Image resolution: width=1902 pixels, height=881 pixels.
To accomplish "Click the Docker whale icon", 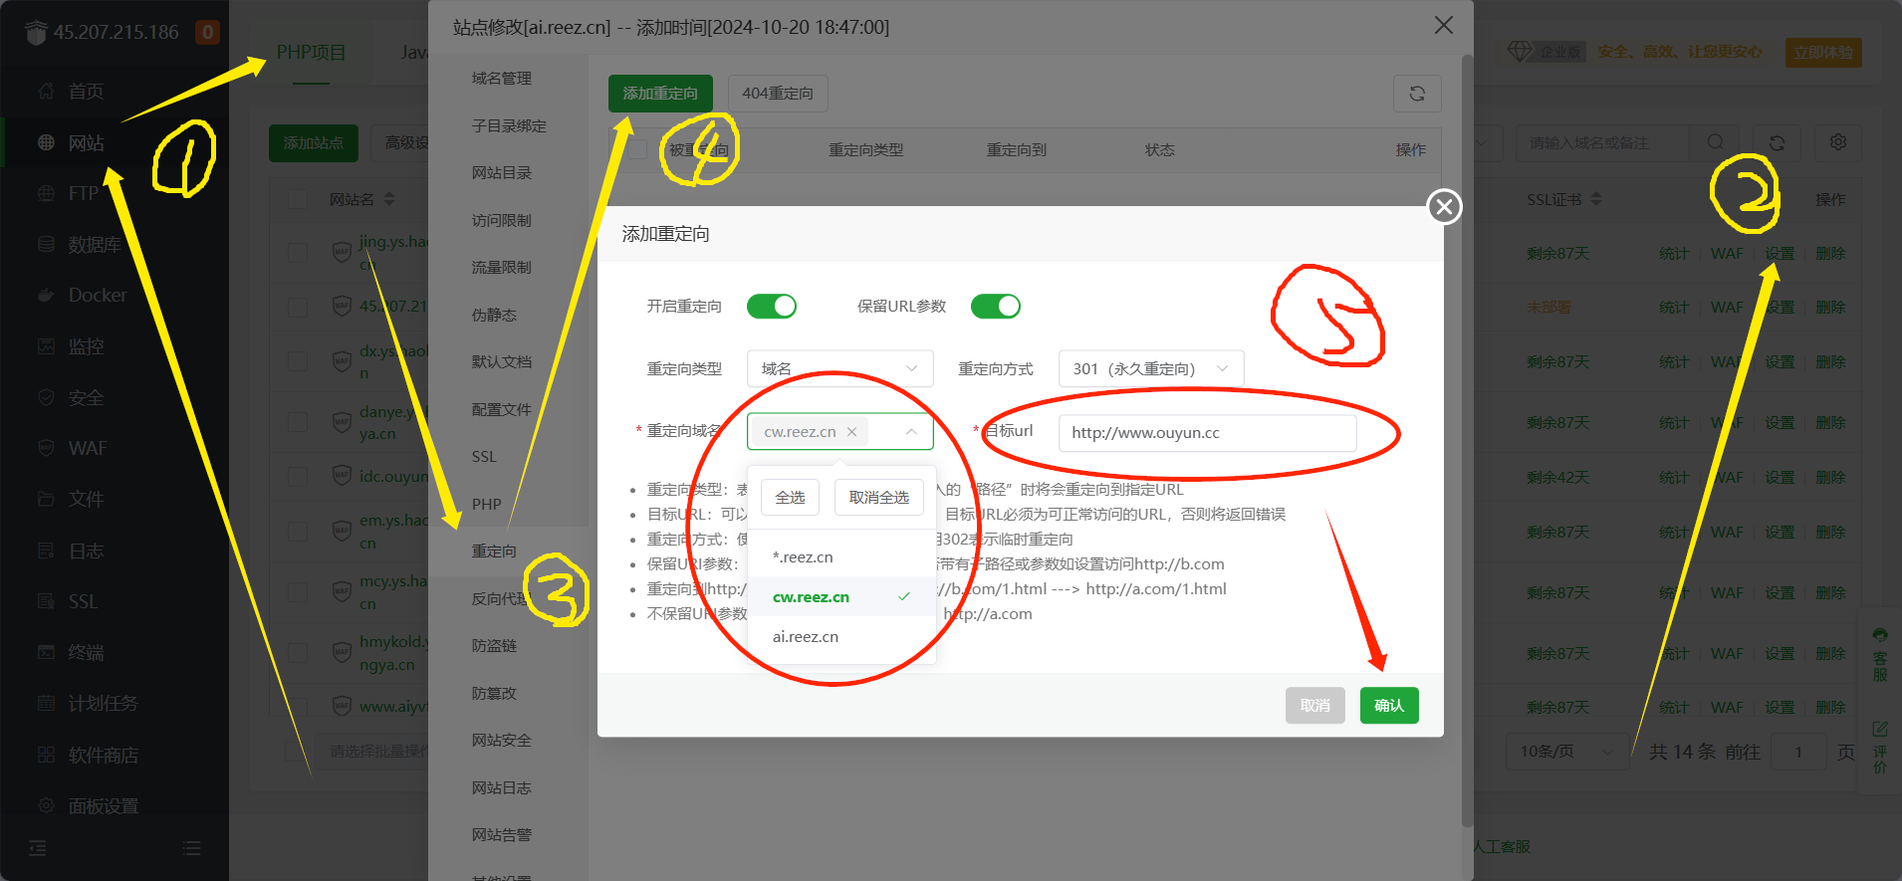I will tap(46, 295).
